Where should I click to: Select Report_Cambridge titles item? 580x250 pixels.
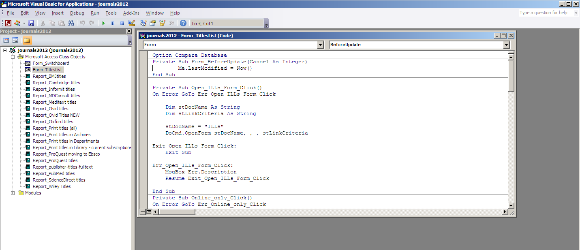point(56,83)
